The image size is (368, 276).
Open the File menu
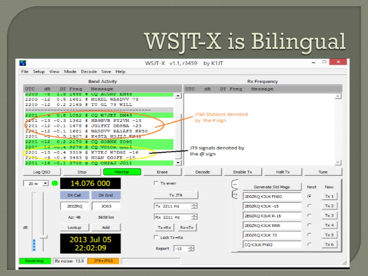tap(25, 72)
